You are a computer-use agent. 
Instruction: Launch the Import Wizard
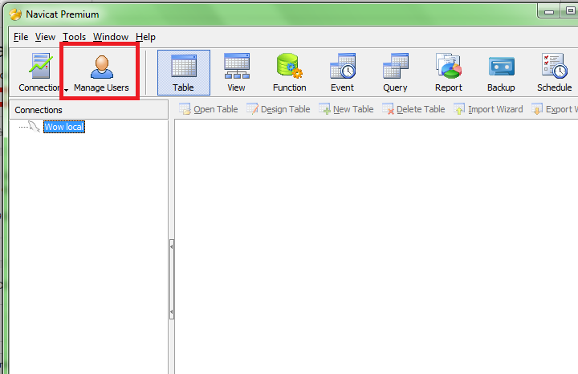point(489,109)
